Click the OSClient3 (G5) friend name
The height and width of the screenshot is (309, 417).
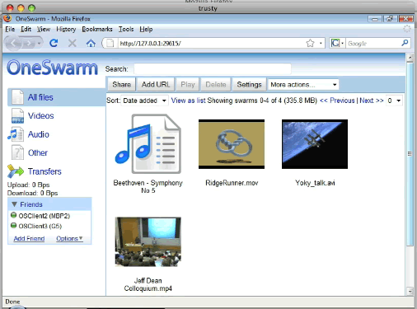[x=40, y=226]
